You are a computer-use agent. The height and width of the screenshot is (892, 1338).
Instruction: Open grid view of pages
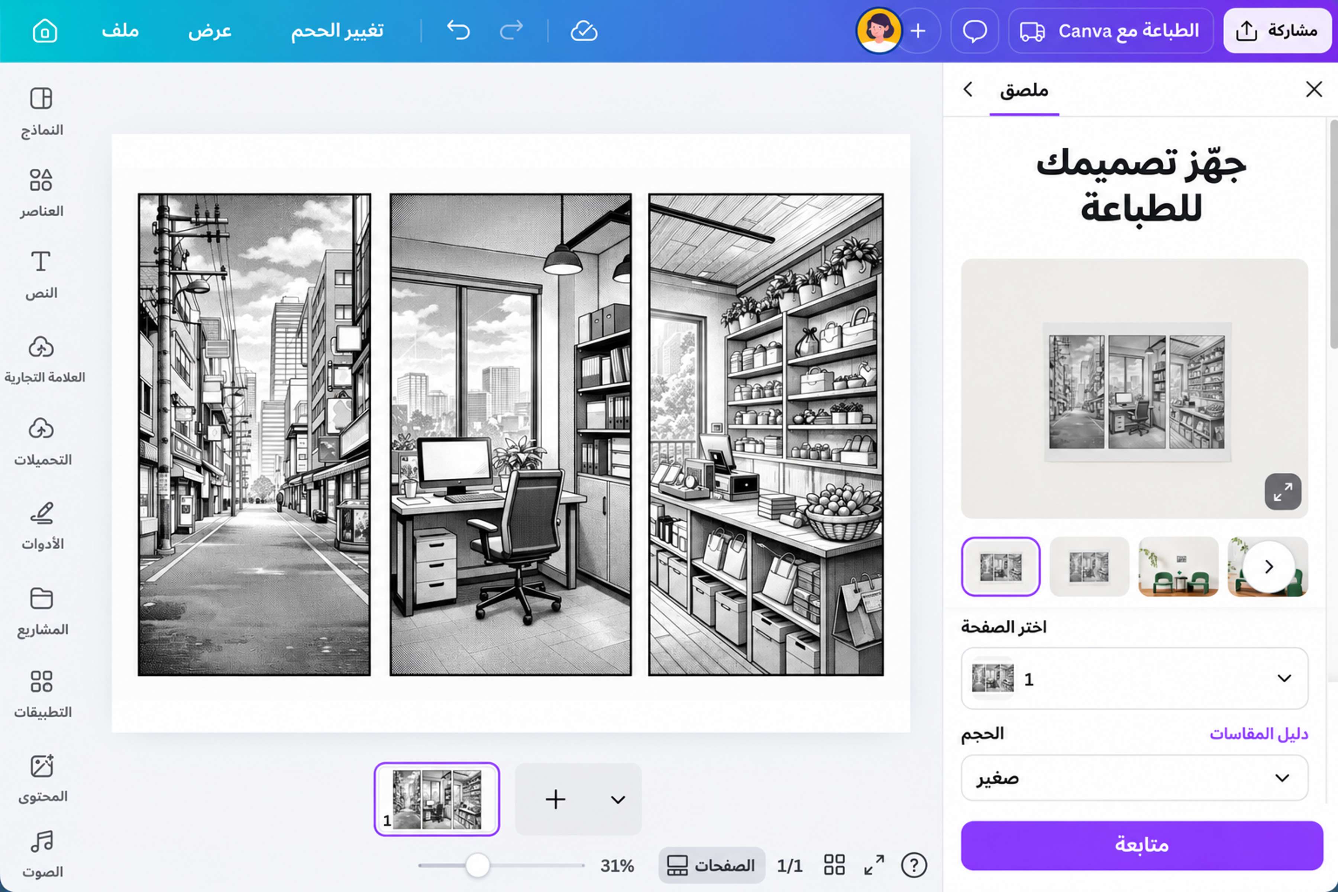834,865
